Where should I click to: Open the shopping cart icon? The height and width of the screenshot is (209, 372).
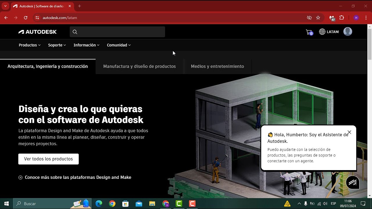pyautogui.click(x=309, y=32)
